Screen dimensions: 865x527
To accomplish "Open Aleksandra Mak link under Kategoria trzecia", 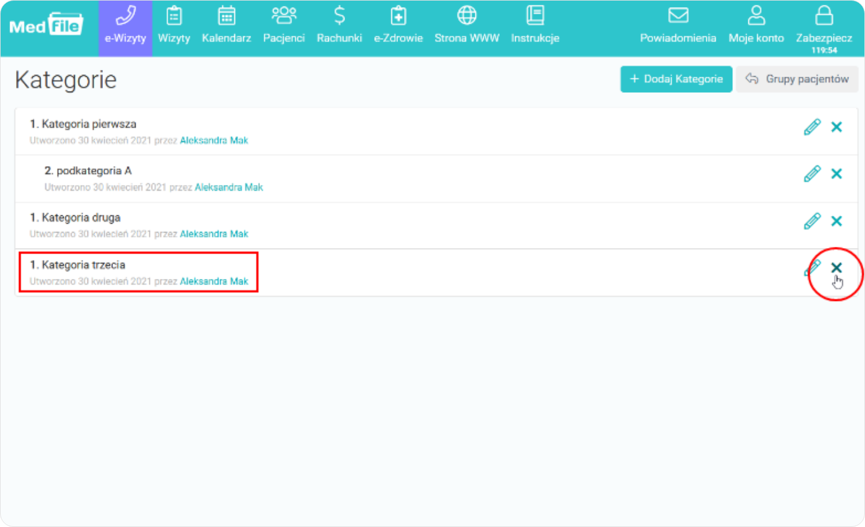I will pos(214,281).
